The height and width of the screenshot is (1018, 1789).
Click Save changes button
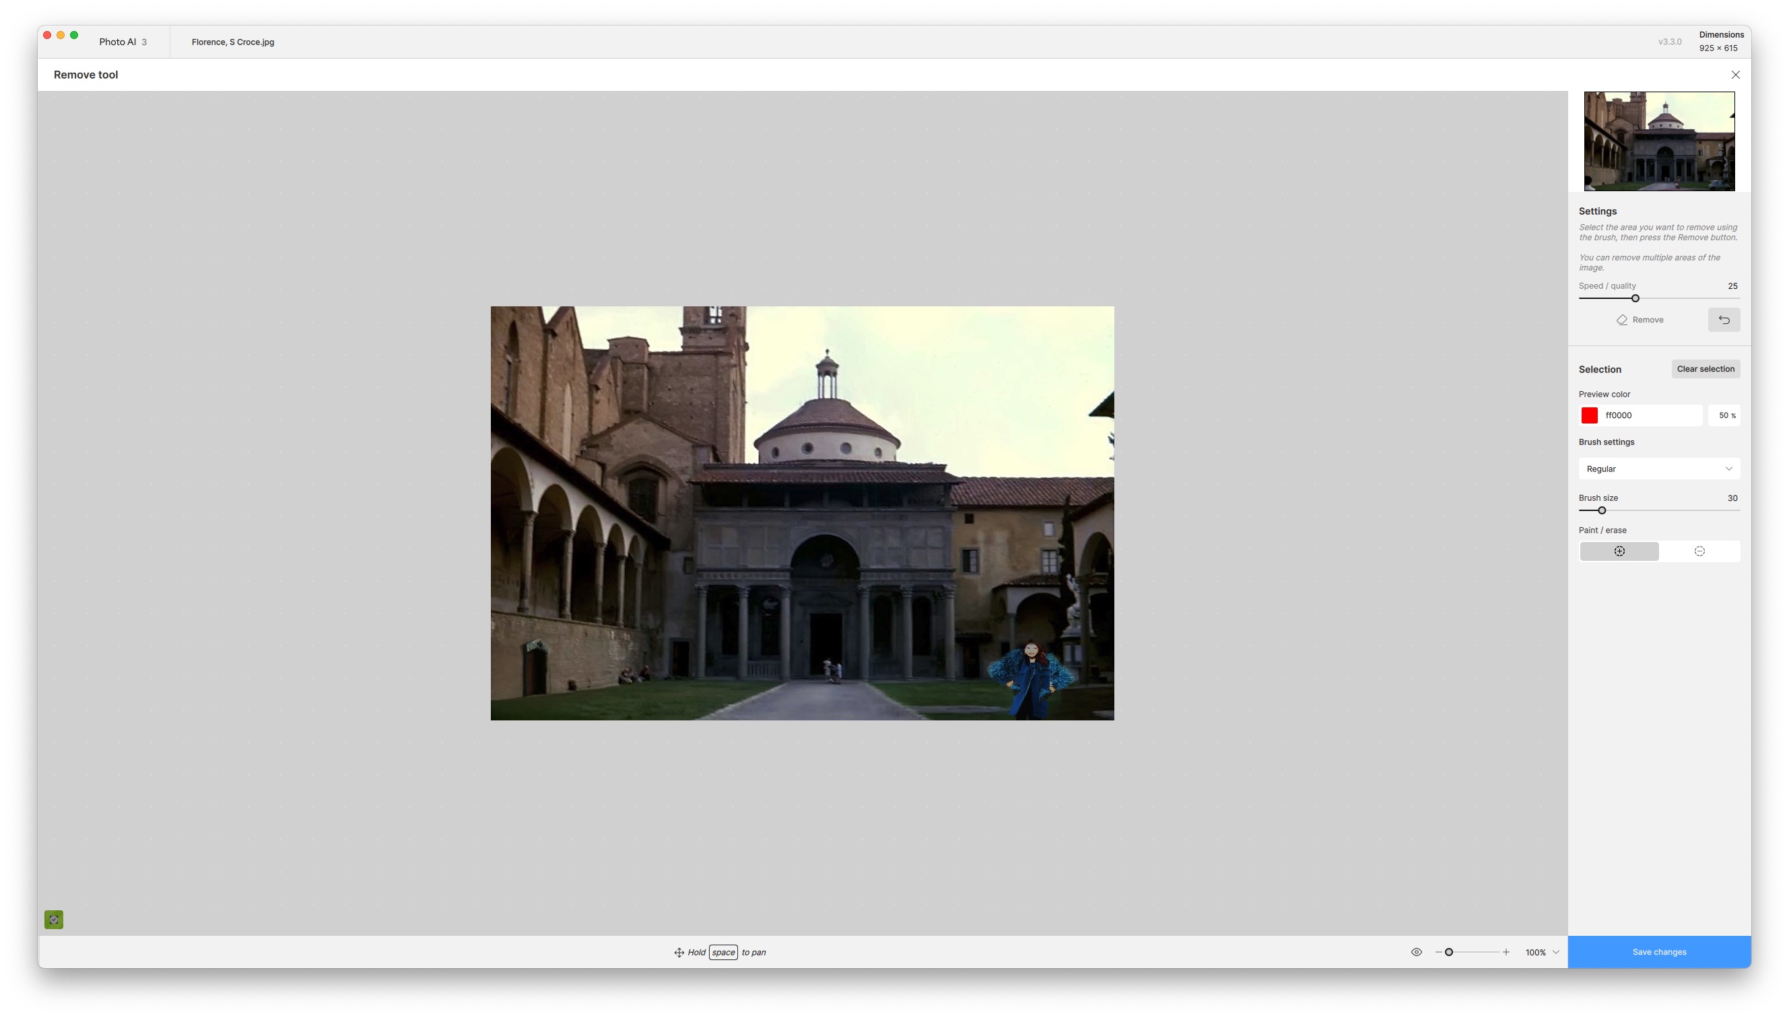(x=1658, y=951)
